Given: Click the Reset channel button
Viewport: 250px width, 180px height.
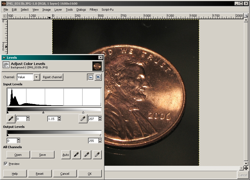Looking at the screenshot, I should [x=52, y=77].
